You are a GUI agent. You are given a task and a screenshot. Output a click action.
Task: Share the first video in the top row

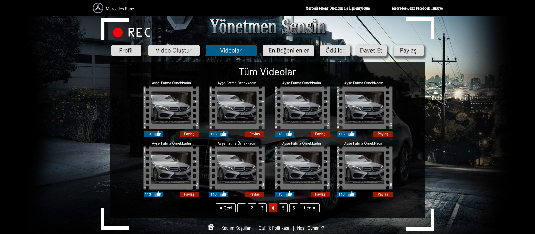(189, 134)
